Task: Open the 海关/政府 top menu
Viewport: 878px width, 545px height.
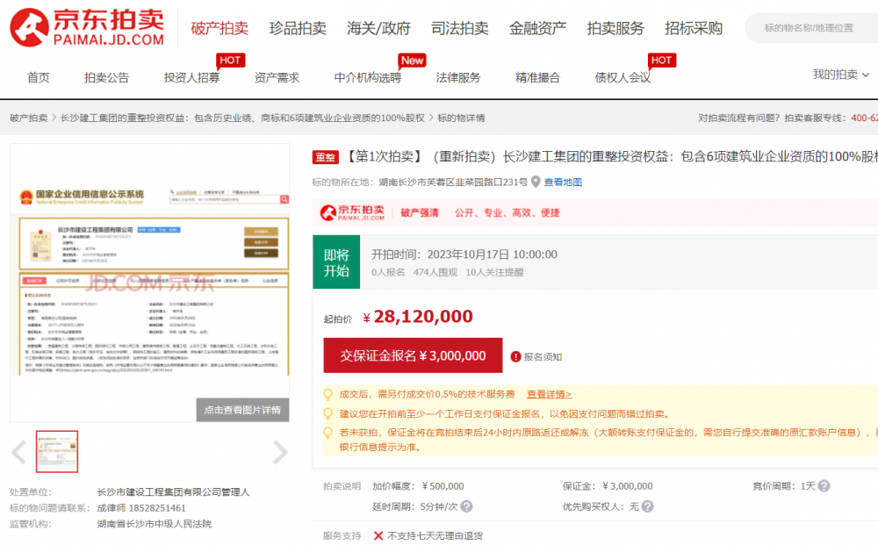Action: [x=378, y=28]
